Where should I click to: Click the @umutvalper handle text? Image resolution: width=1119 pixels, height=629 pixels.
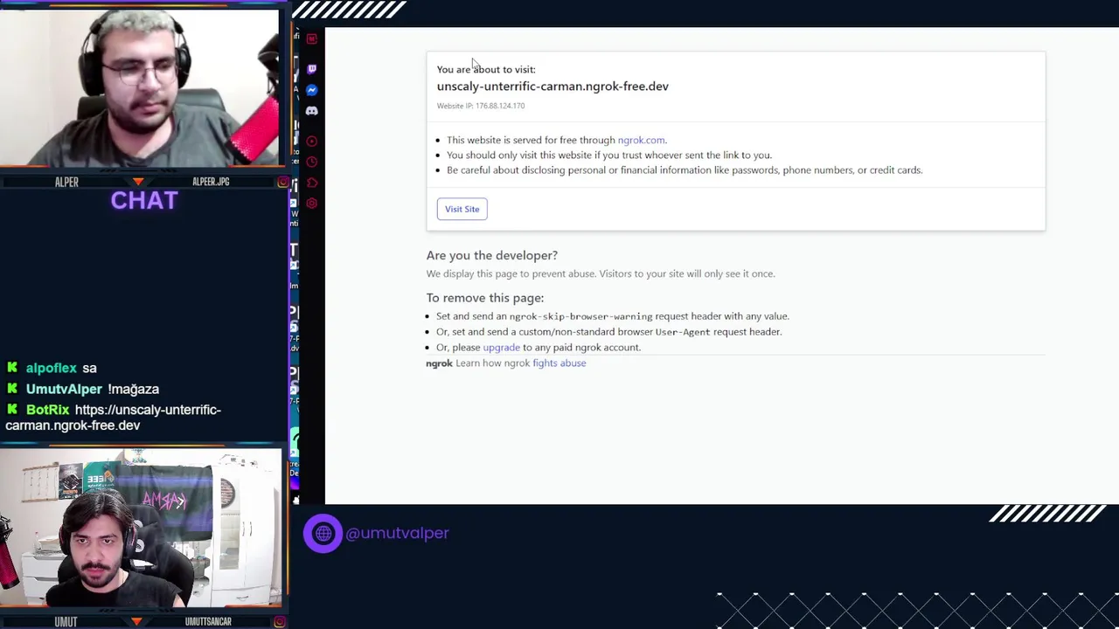point(397,533)
